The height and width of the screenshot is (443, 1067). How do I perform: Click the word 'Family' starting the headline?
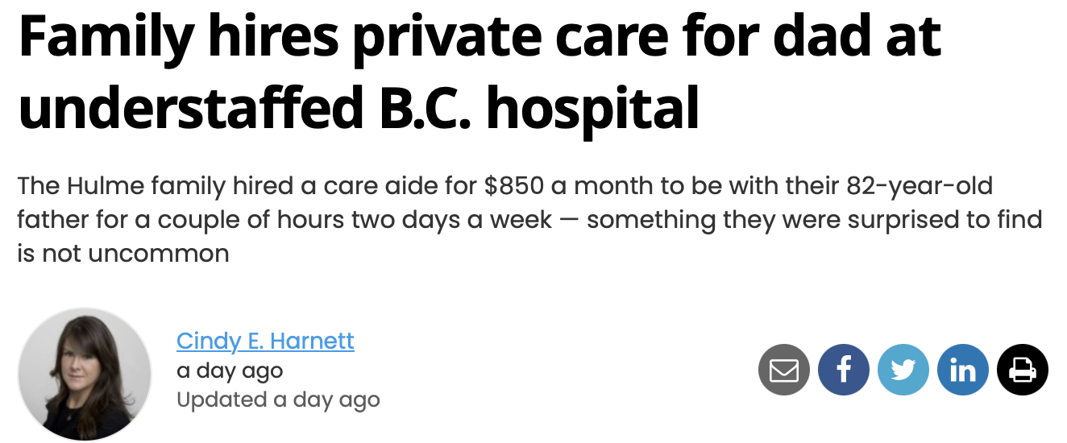106,40
